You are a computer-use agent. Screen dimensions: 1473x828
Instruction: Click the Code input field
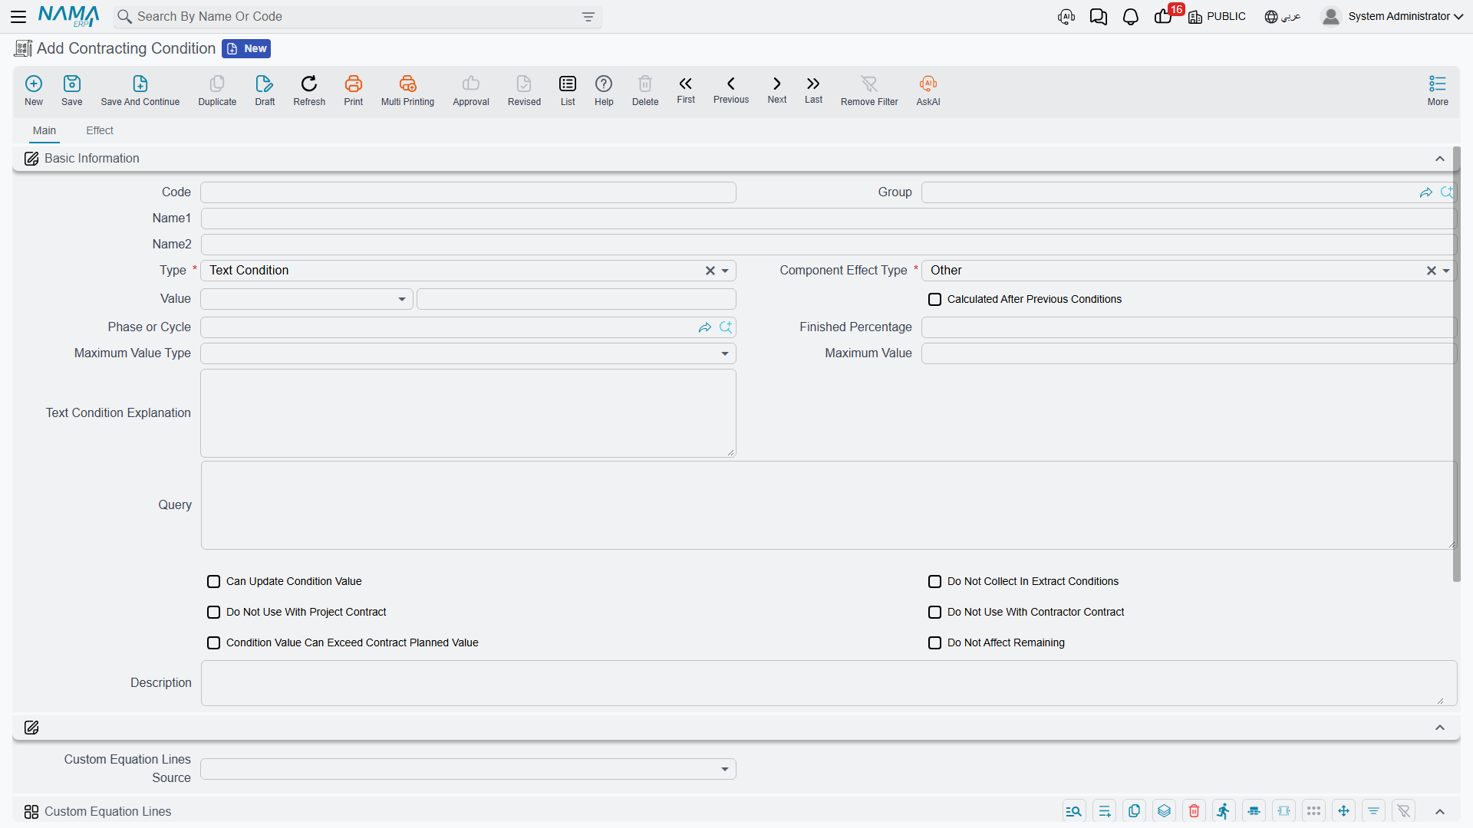pos(468,192)
